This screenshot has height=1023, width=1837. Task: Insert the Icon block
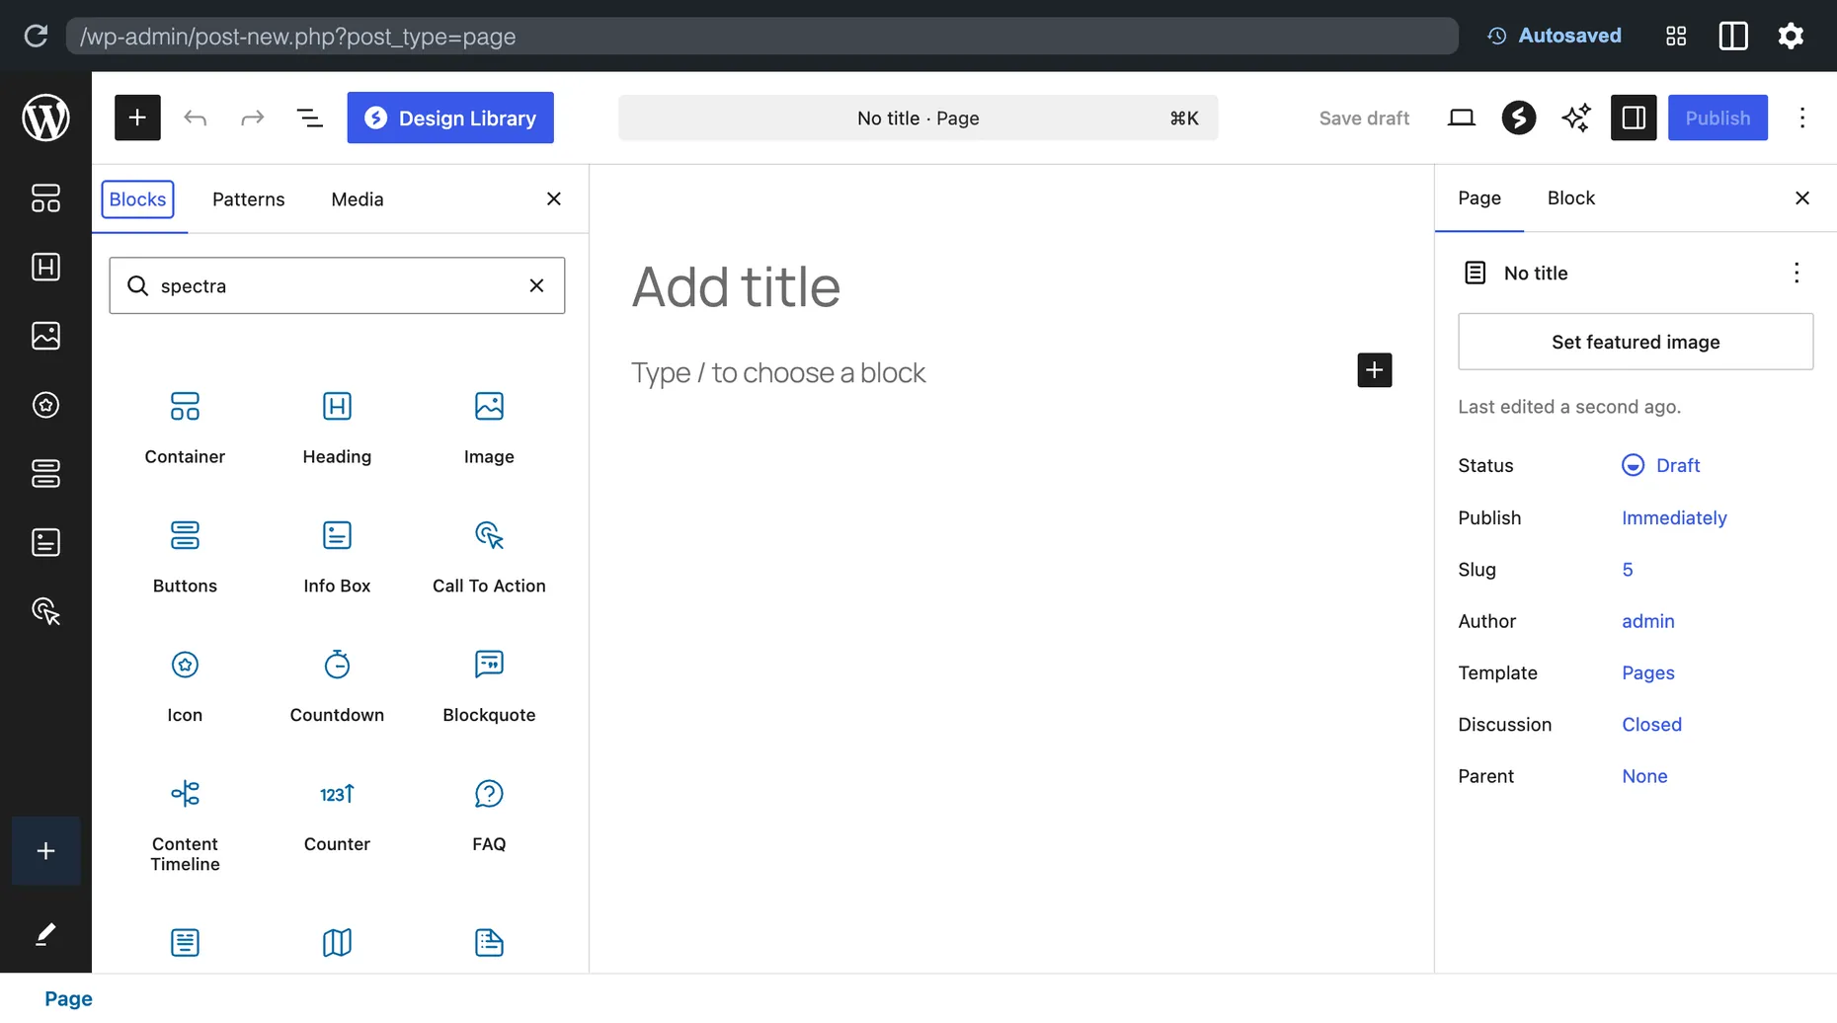click(185, 686)
